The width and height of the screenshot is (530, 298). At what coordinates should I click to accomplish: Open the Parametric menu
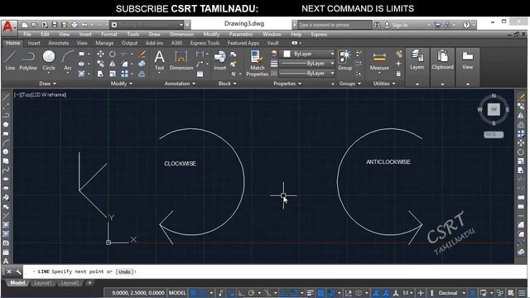(241, 34)
